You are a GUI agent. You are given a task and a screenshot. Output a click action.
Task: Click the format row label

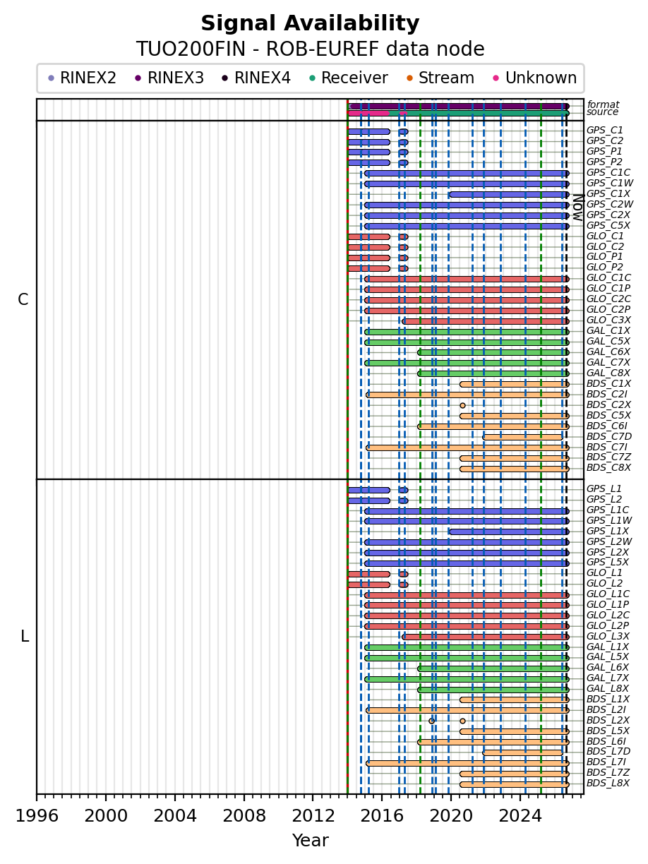click(x=603, y=104)
